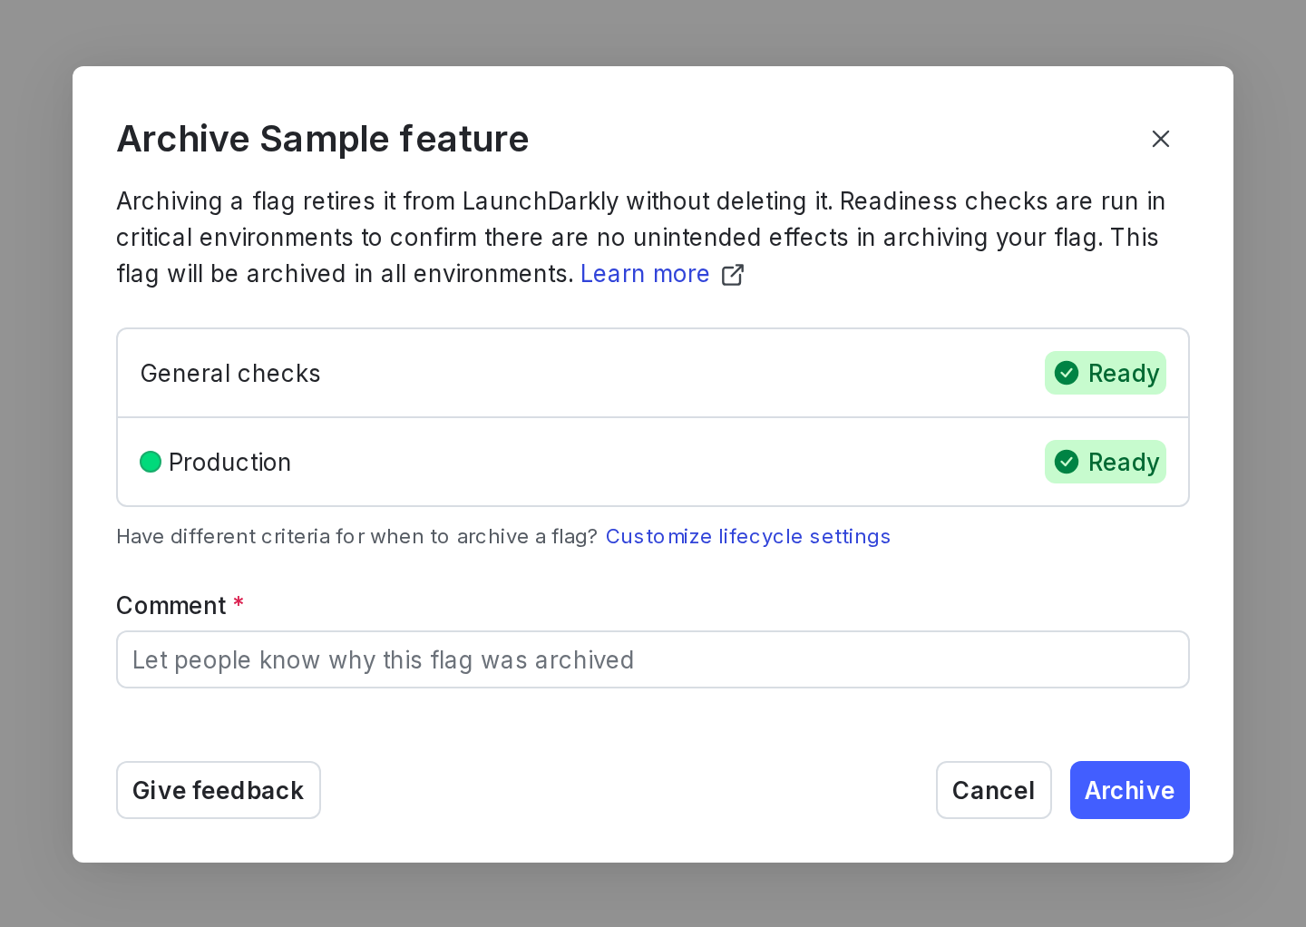Click the X icon to dismiss the dialog

point(1161,139)
